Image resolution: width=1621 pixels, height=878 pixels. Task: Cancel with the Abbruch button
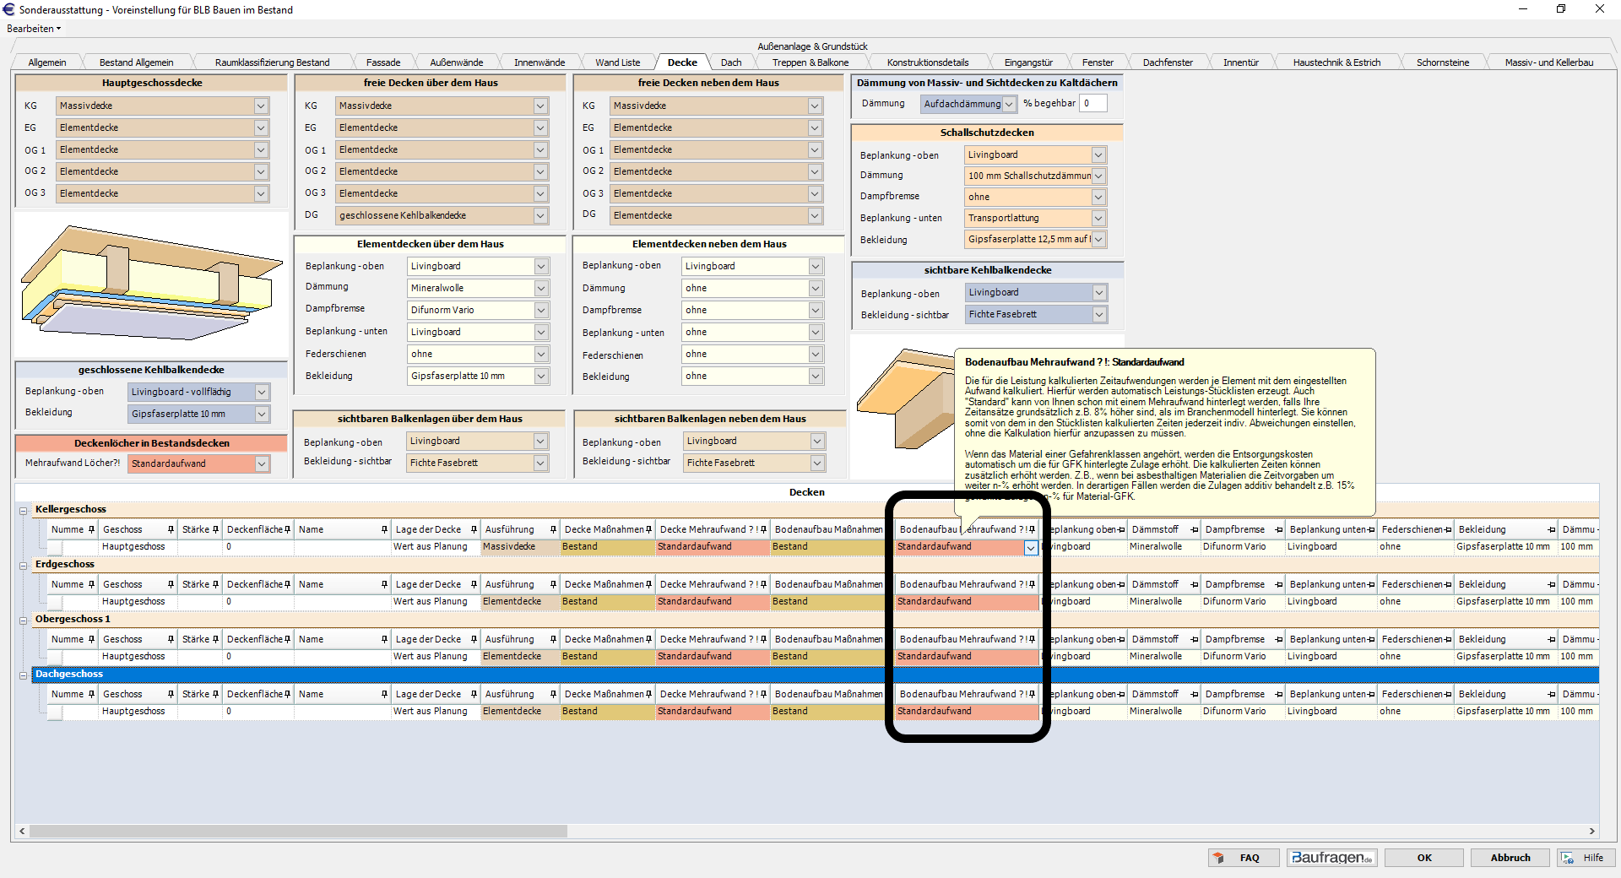[x=1510, y=858]
